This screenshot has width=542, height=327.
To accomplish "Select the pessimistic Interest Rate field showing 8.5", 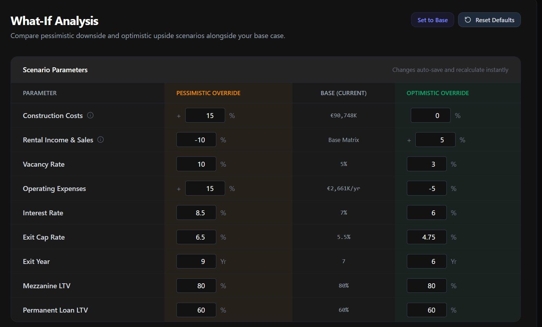I will point(196,212).
